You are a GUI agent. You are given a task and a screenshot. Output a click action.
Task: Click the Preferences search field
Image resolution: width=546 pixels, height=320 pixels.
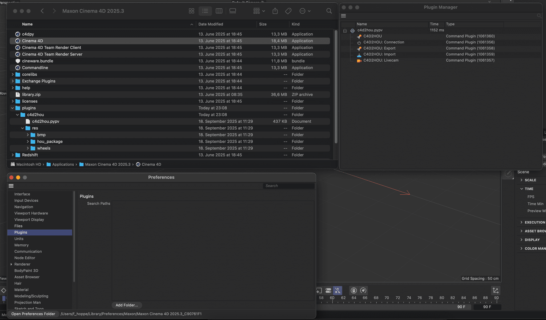point(288,186)
